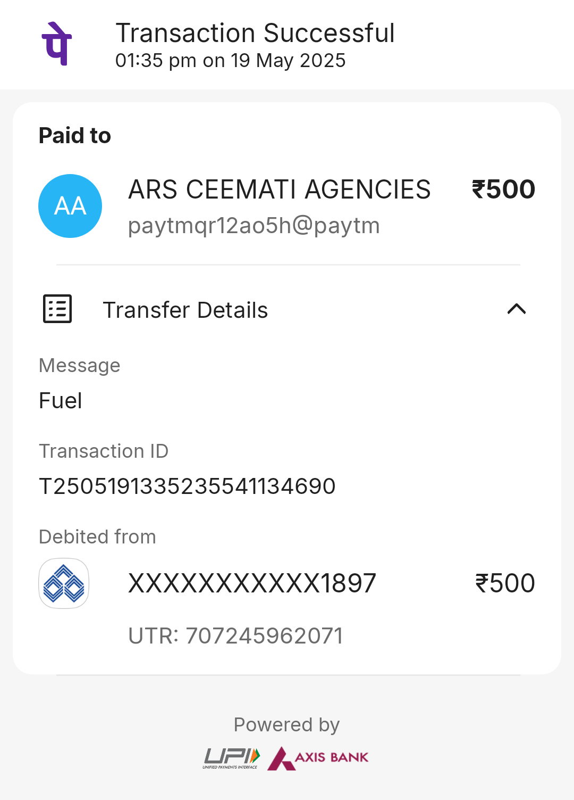Click the timestamp 01:35 pm on 19 May 2025

[x=230, y=61]
